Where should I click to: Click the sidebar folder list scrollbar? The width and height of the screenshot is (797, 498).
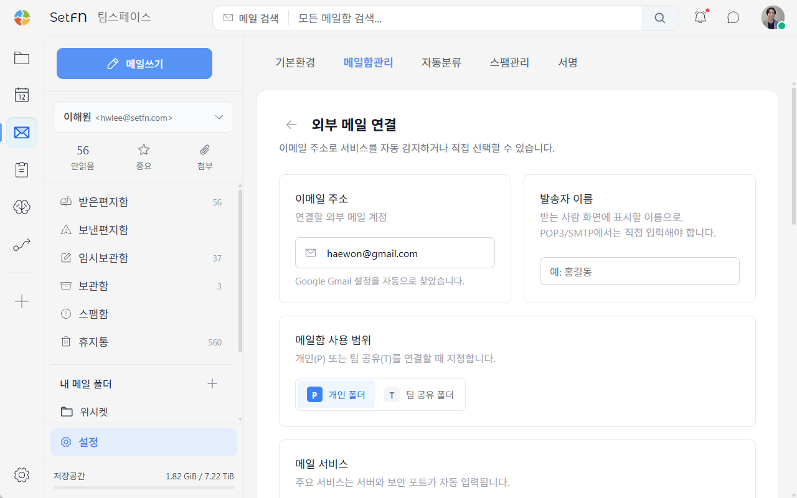[x=240, y=271]
